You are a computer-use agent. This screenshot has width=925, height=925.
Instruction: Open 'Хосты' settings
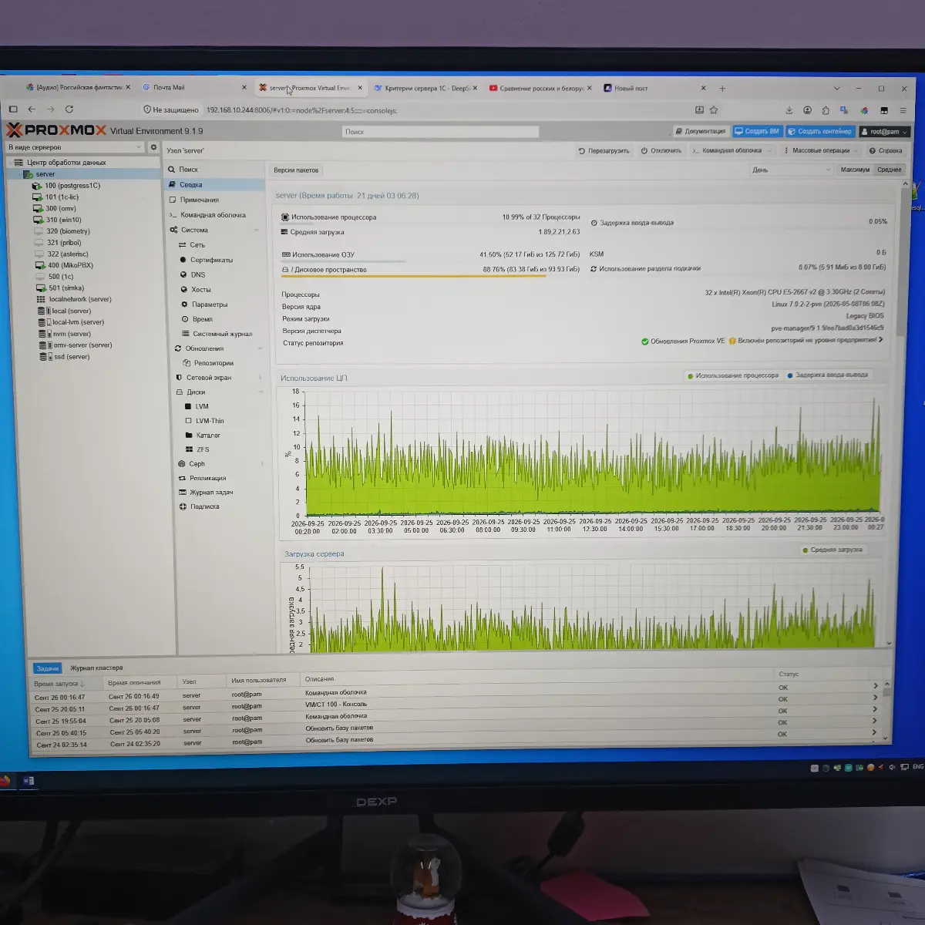point(201,290)
